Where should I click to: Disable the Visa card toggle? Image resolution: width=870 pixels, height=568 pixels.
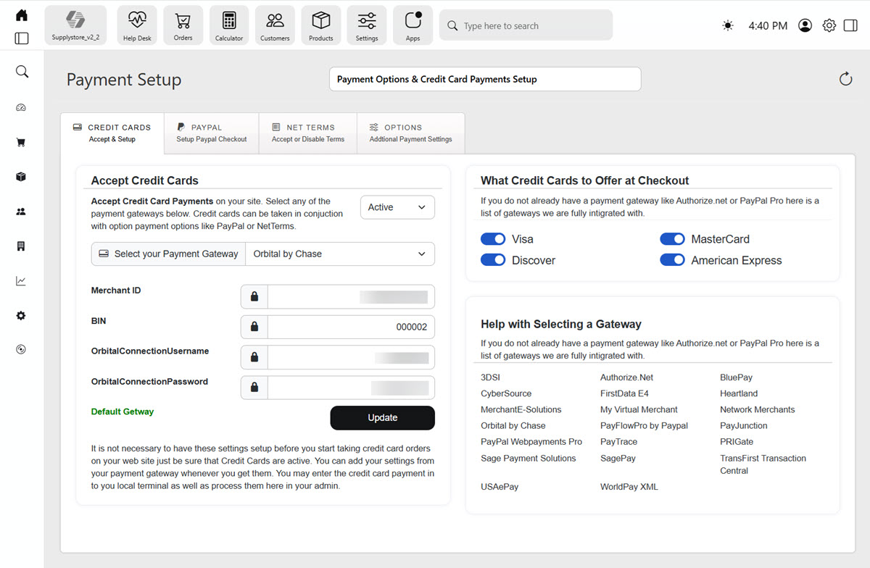493,239
